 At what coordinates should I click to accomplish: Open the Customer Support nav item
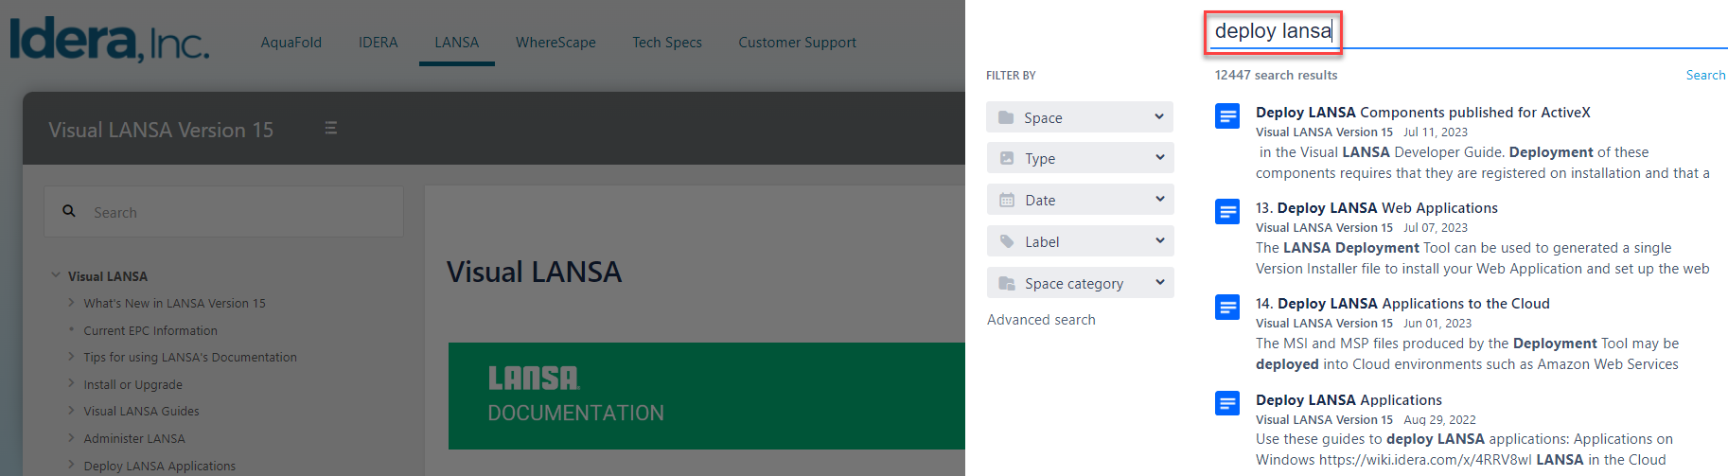click(x=797, y=43)
